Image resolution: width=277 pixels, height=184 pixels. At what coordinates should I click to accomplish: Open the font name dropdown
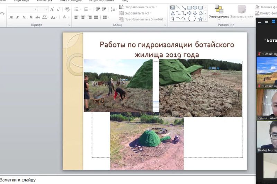35,9
